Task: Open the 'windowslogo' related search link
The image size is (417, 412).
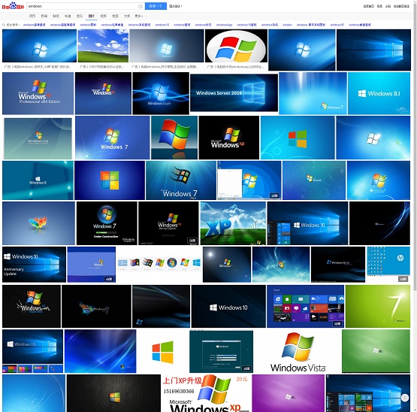Action: (x=224, y=25)
